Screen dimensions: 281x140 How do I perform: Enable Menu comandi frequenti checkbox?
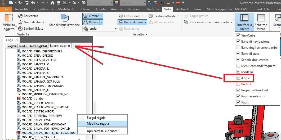[x=238, y=66]
